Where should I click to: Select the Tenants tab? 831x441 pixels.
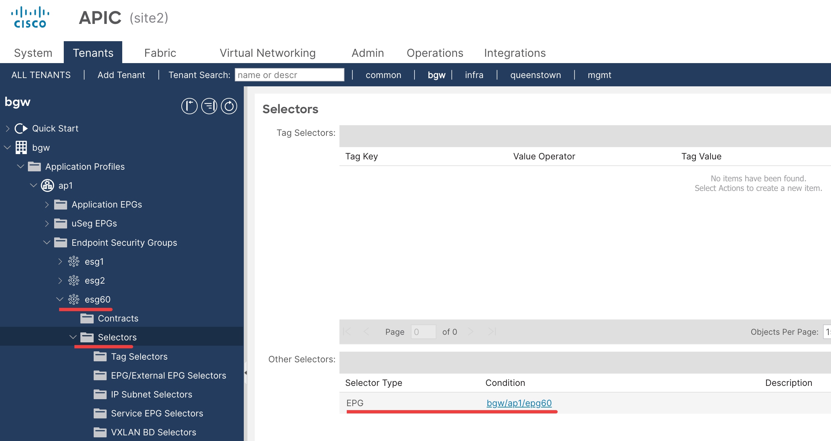tap(93, 53)
